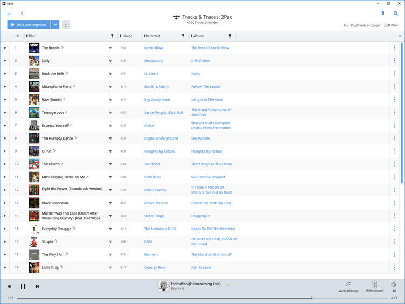This screenshot has height=304, width=405.
Task: Click the Jetzt wiedergeben play button
Action: [x=29, y=25]
